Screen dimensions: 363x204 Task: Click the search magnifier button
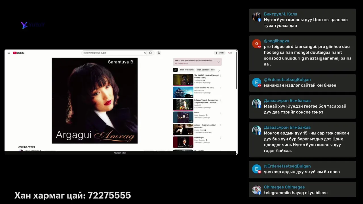151,53
